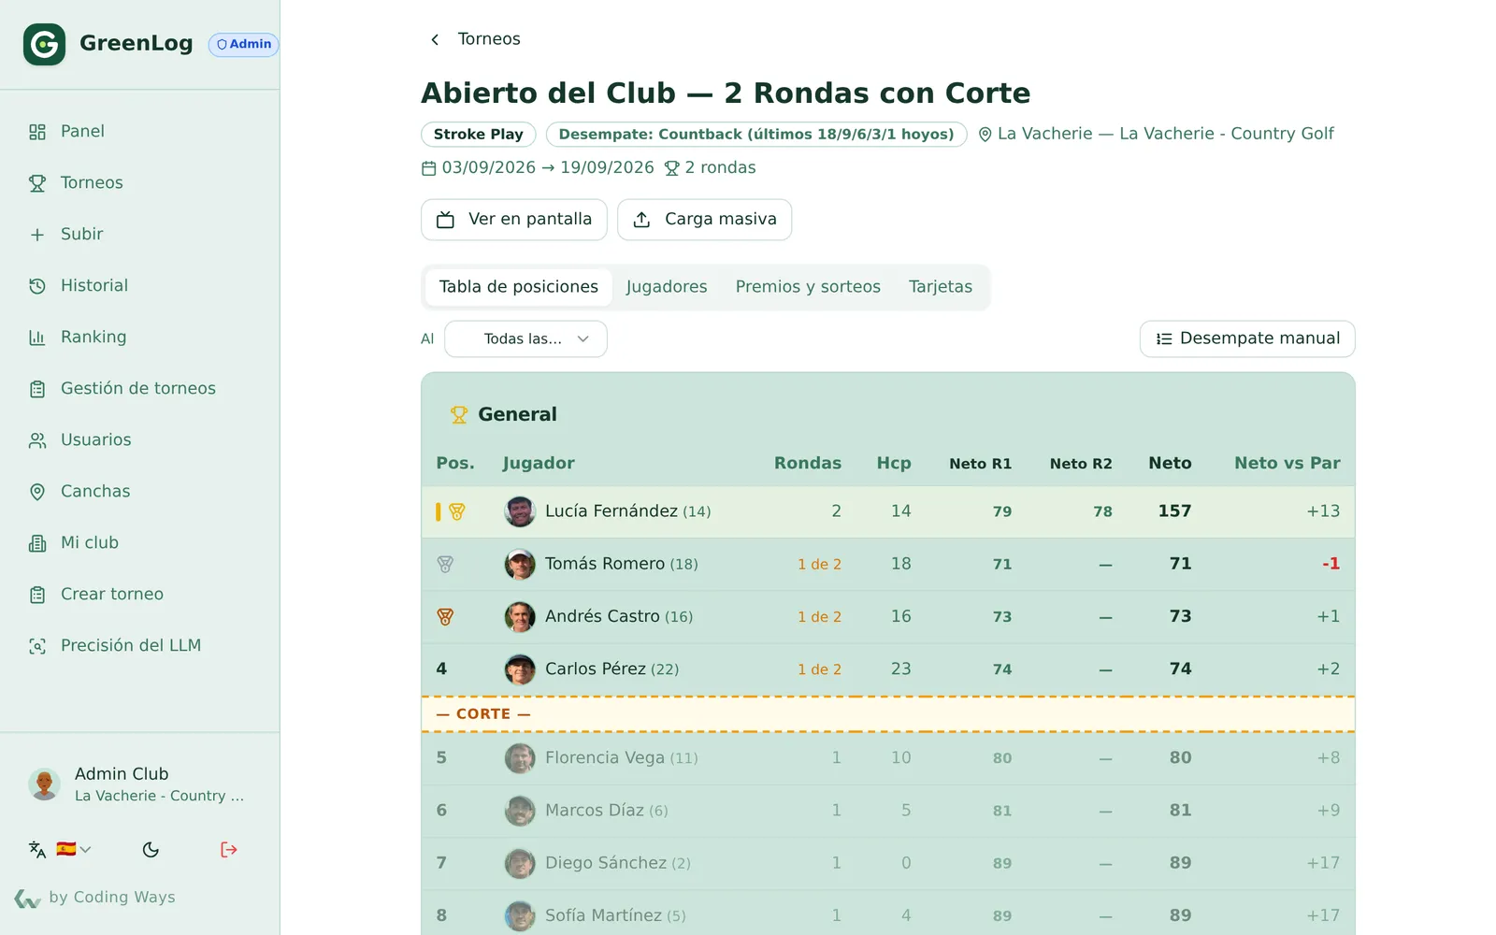Switch to Jugadores tab

667,287
